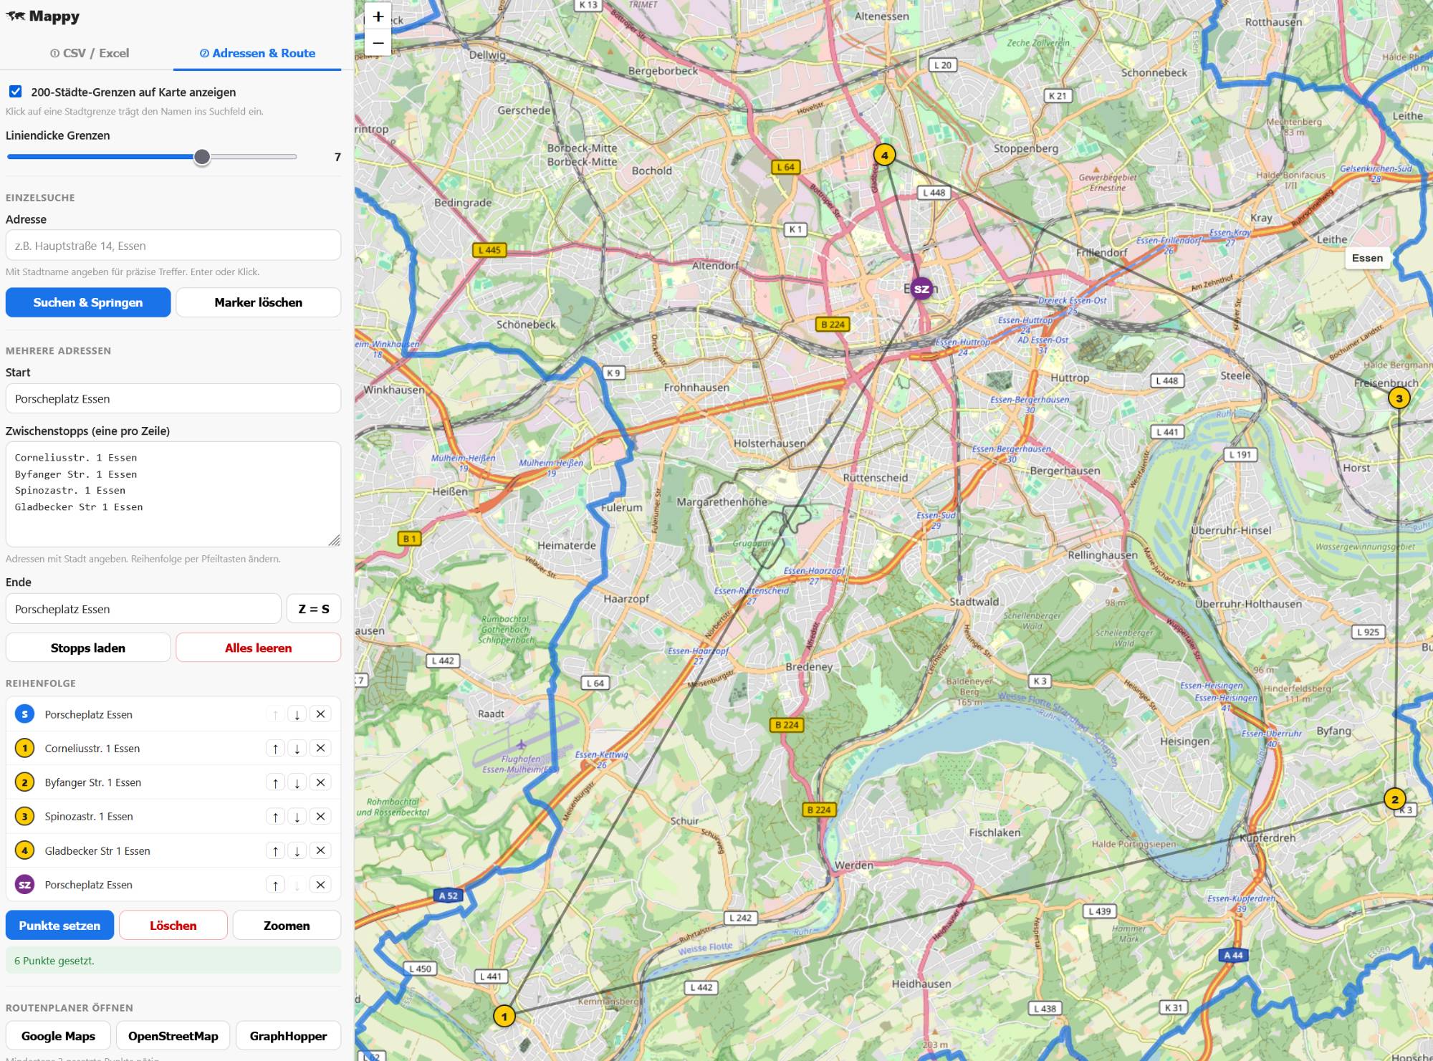Move Byfanger Str. 1 Essen down
The image size is (1433, 1061).
click(x=297, y=782)
